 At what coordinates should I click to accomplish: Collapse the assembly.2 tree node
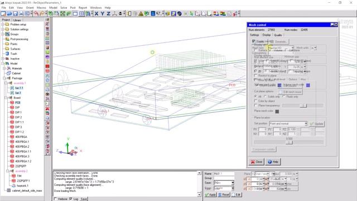coord(7,171)
